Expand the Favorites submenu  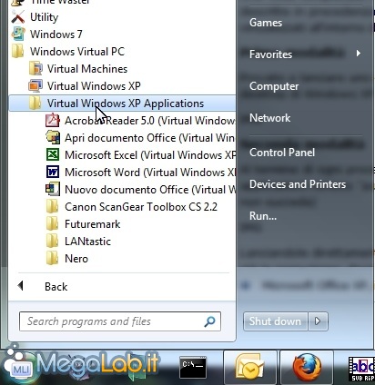click(x=305, y=54)
